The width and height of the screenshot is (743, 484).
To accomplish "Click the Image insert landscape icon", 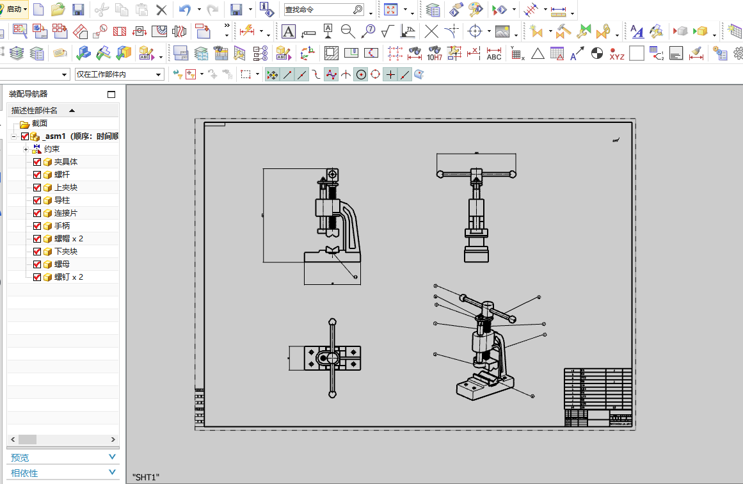I will point(502,31).
